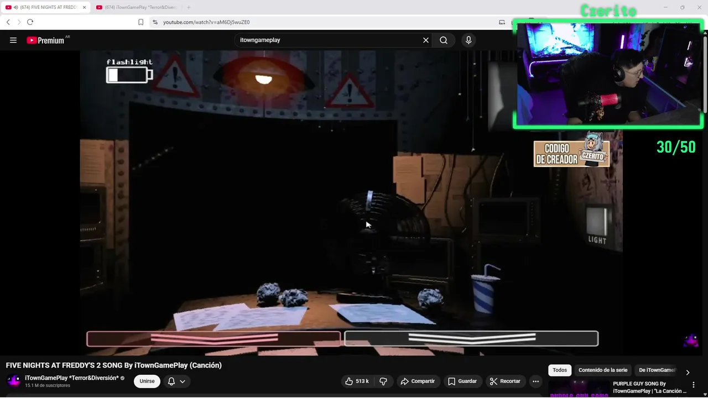Open options for PURPLE GUY SONG video
The height and width of the screenshot is (398, 708).
(x=694, y=385)
